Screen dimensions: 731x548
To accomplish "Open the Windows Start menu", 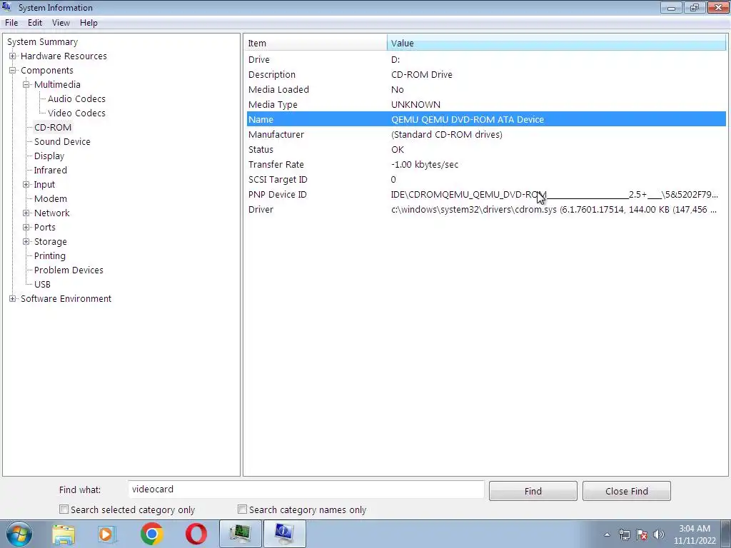I will pyautogui.click(x=19, y=534).
